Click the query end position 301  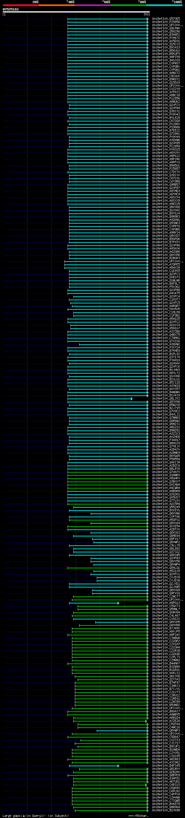tap(146, 14)
